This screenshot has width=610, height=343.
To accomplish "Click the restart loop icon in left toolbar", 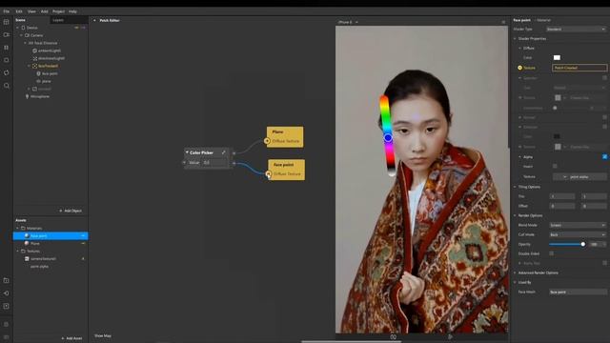I will tap(7, 72).
